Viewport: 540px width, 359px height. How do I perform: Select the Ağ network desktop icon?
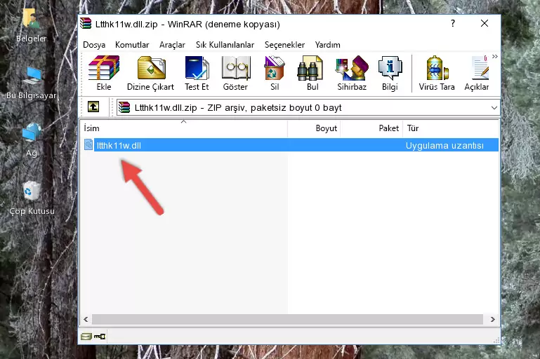tap(32, 140)
